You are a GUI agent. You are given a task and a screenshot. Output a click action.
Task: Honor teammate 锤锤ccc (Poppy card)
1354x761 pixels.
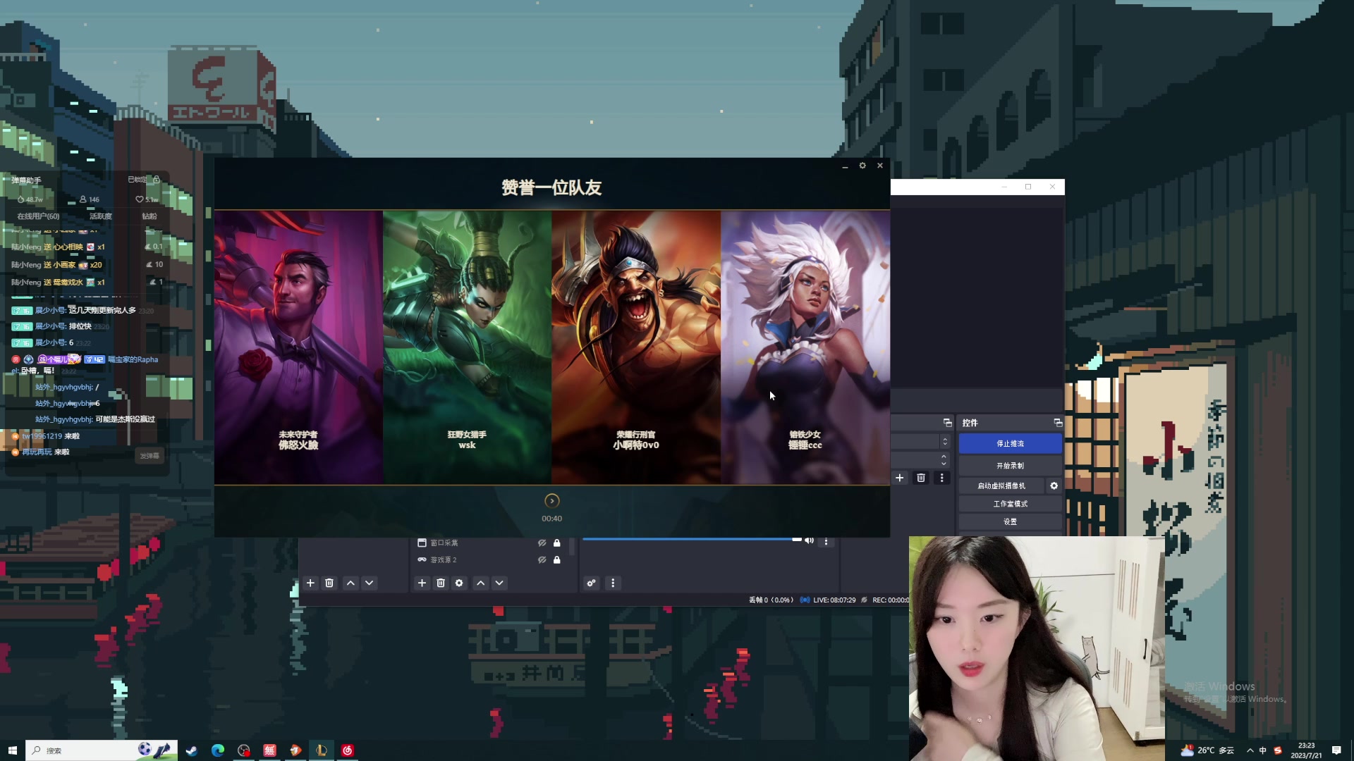(805, 347)
